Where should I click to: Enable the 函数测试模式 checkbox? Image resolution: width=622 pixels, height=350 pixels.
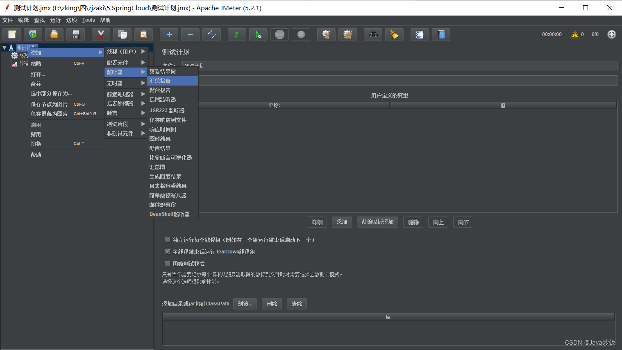[167, 264]
